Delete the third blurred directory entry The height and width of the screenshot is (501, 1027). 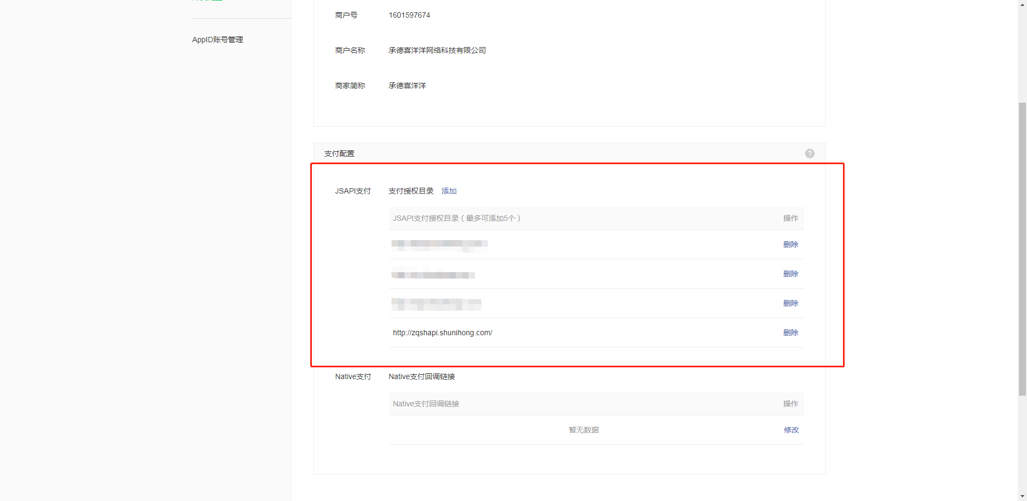point(791,303)
